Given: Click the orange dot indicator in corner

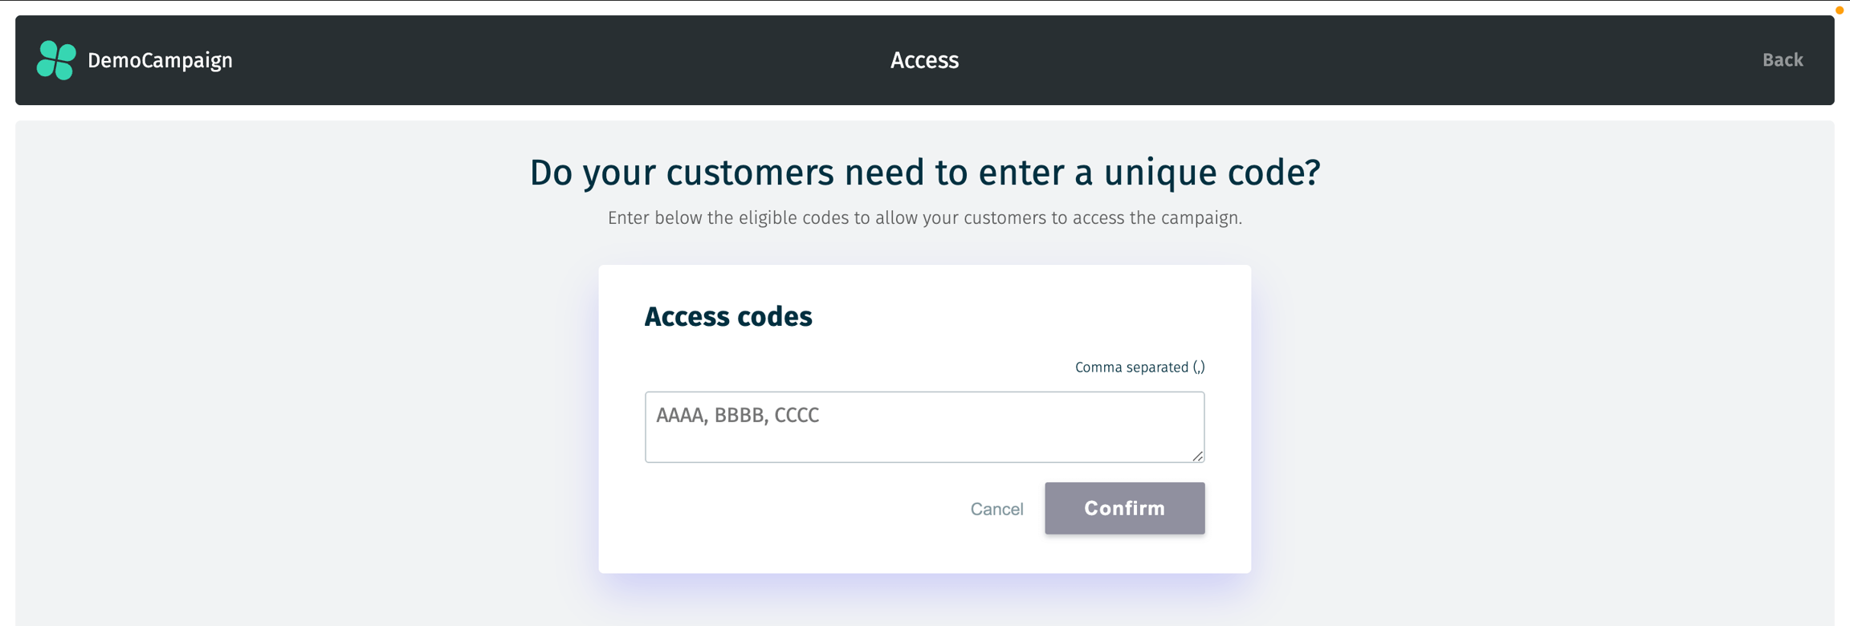Looking at the screenshot, I should [x=1840, y=10].
